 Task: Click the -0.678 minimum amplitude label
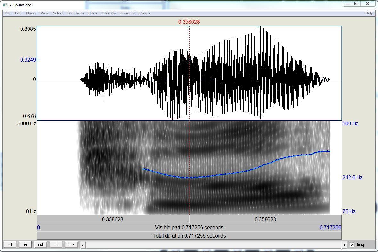click(29, 116)
